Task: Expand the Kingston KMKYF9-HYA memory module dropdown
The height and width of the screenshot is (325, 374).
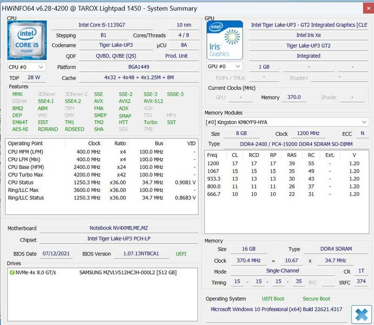Action: click(287, 122)
